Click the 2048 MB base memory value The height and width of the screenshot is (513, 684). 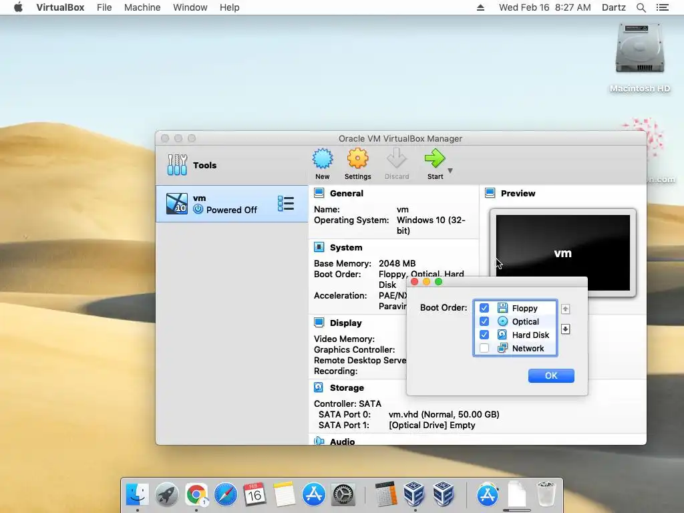[397, 263]
